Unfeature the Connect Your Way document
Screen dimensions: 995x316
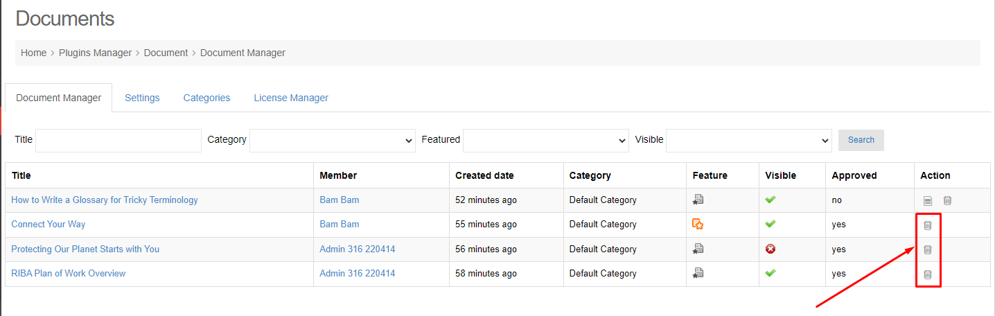(x=698, y=224)
